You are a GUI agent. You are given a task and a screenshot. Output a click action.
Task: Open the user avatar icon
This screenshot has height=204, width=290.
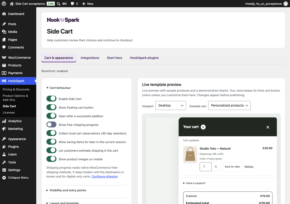coord(286,4)
